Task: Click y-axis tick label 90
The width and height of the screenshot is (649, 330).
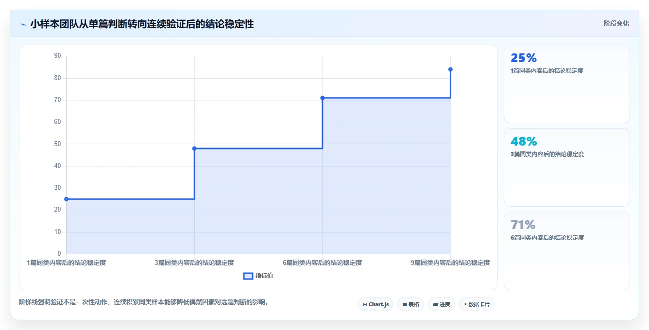Action: (57, 56)
